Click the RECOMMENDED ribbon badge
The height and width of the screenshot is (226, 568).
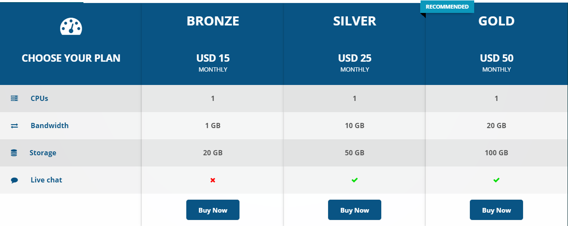click(x=447, y=6)
